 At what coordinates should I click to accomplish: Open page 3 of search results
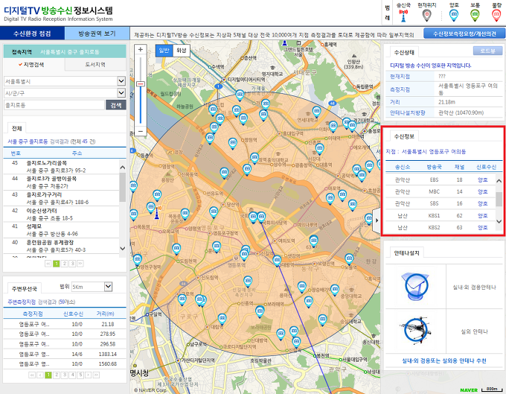click(x=72, y=264)
